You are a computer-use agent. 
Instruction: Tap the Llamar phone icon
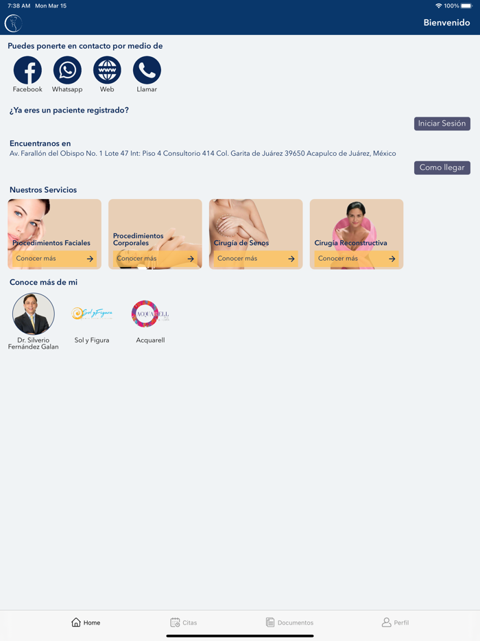pos(147,70)
